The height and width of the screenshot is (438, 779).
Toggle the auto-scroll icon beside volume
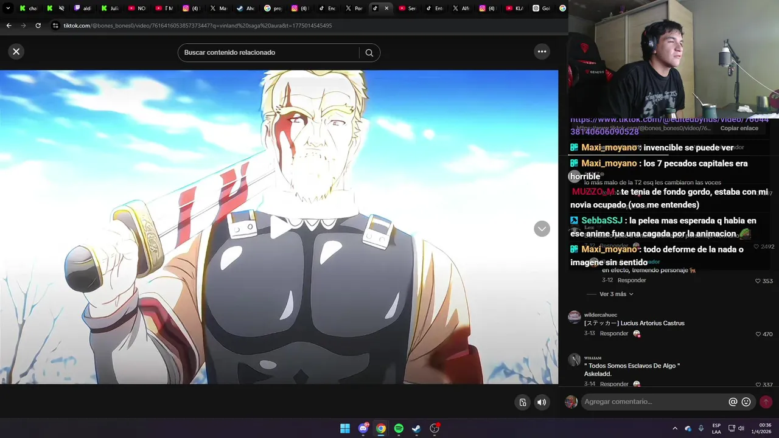click(523, 402)
